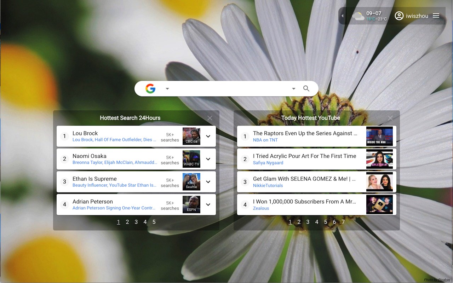Go to page 3 of Hottest YouTube
Viewport: 453px width, 283px height.
click(308, 222)
